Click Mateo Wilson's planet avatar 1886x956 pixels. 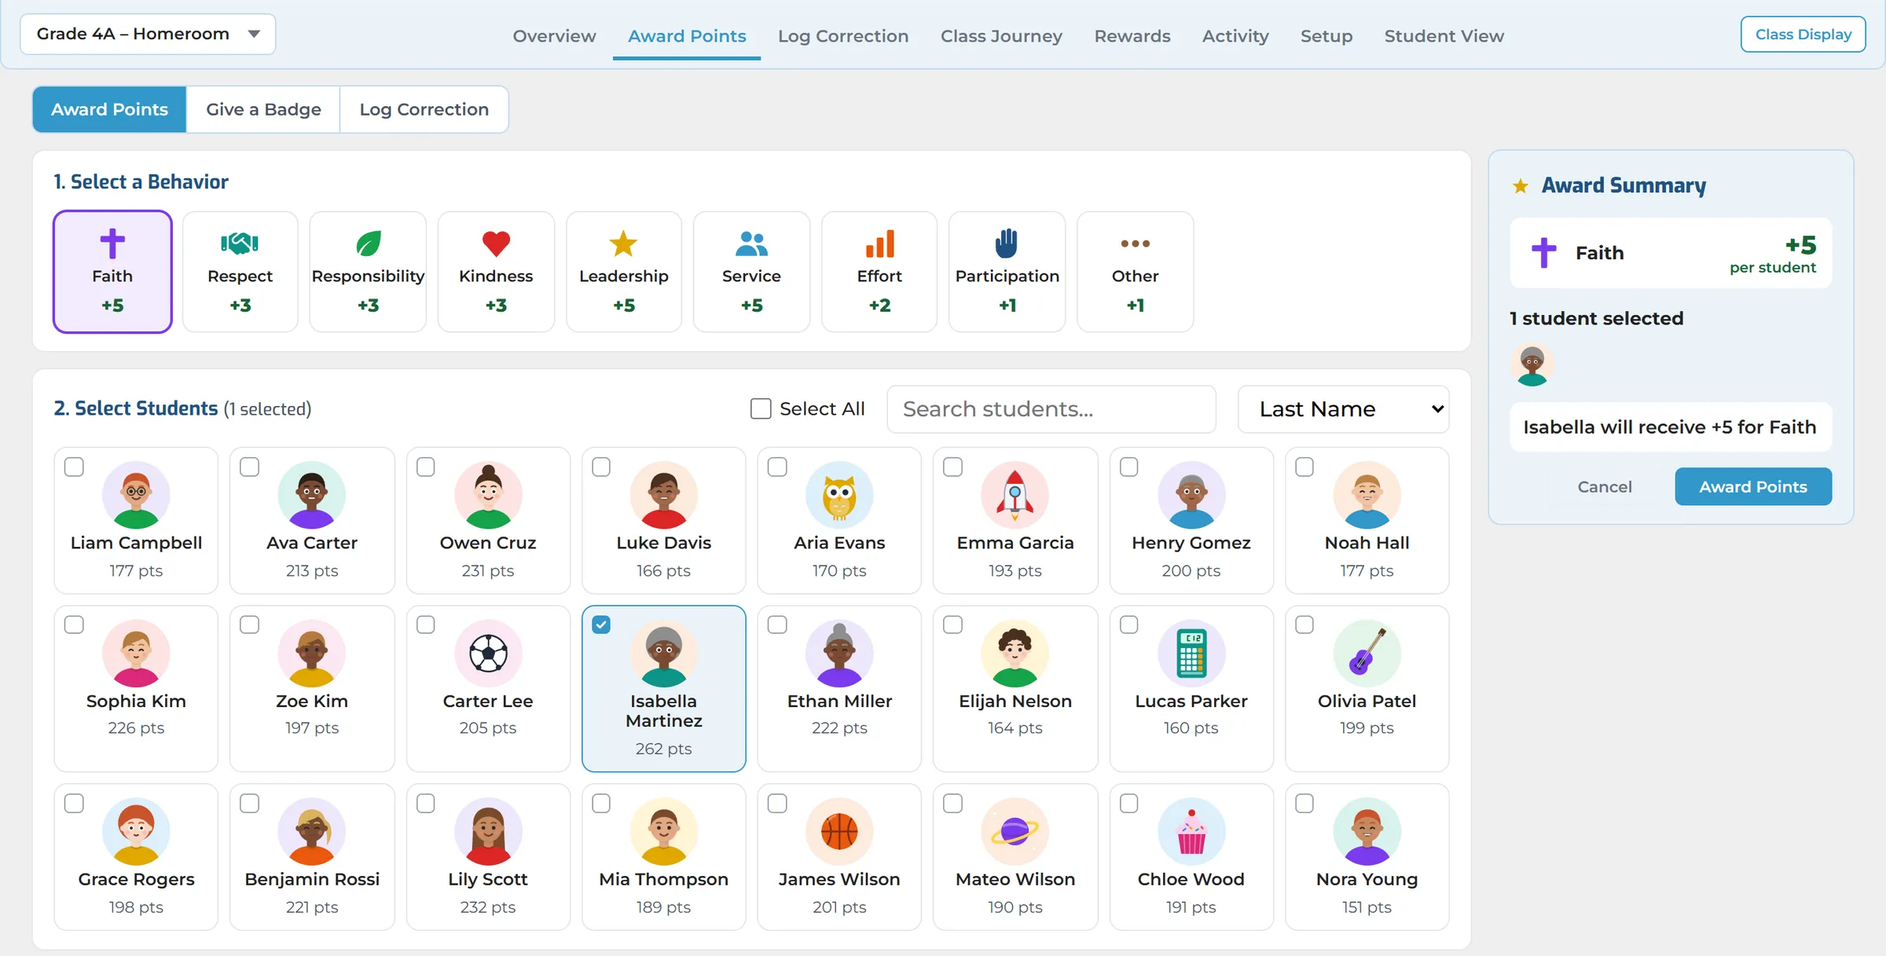[x=1015, y=831]
